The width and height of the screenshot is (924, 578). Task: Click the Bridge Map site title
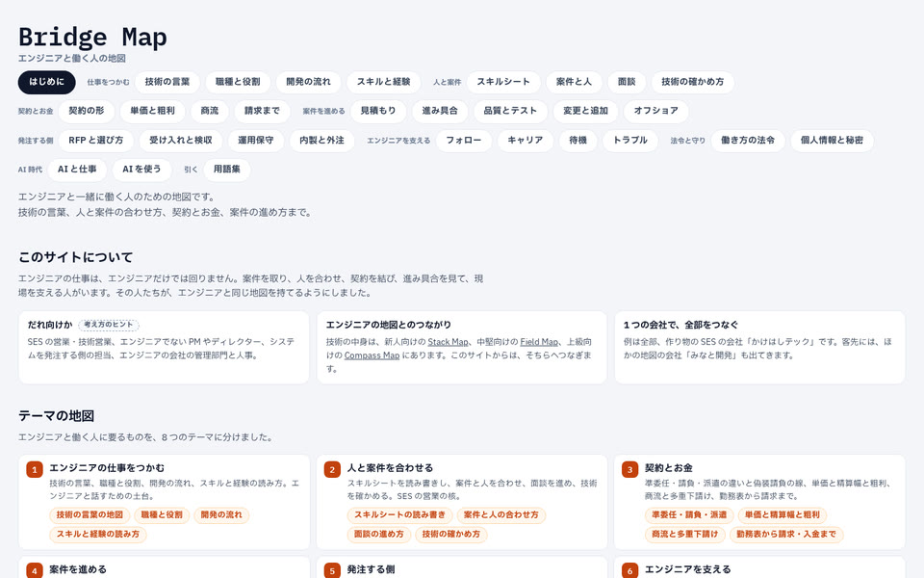[x=92, y=38]
